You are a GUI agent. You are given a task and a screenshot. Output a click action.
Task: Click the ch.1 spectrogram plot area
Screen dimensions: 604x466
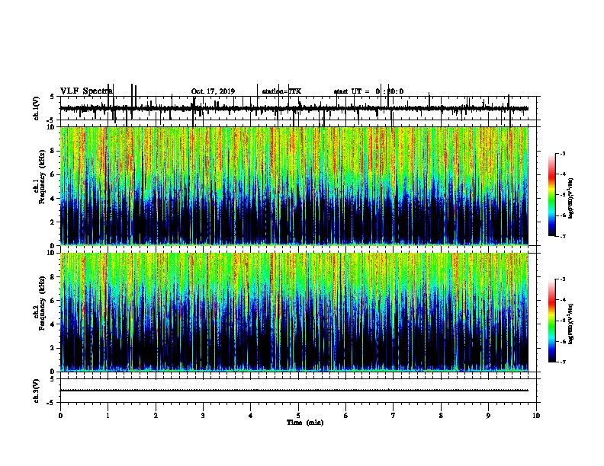click(x=294, y=186)
